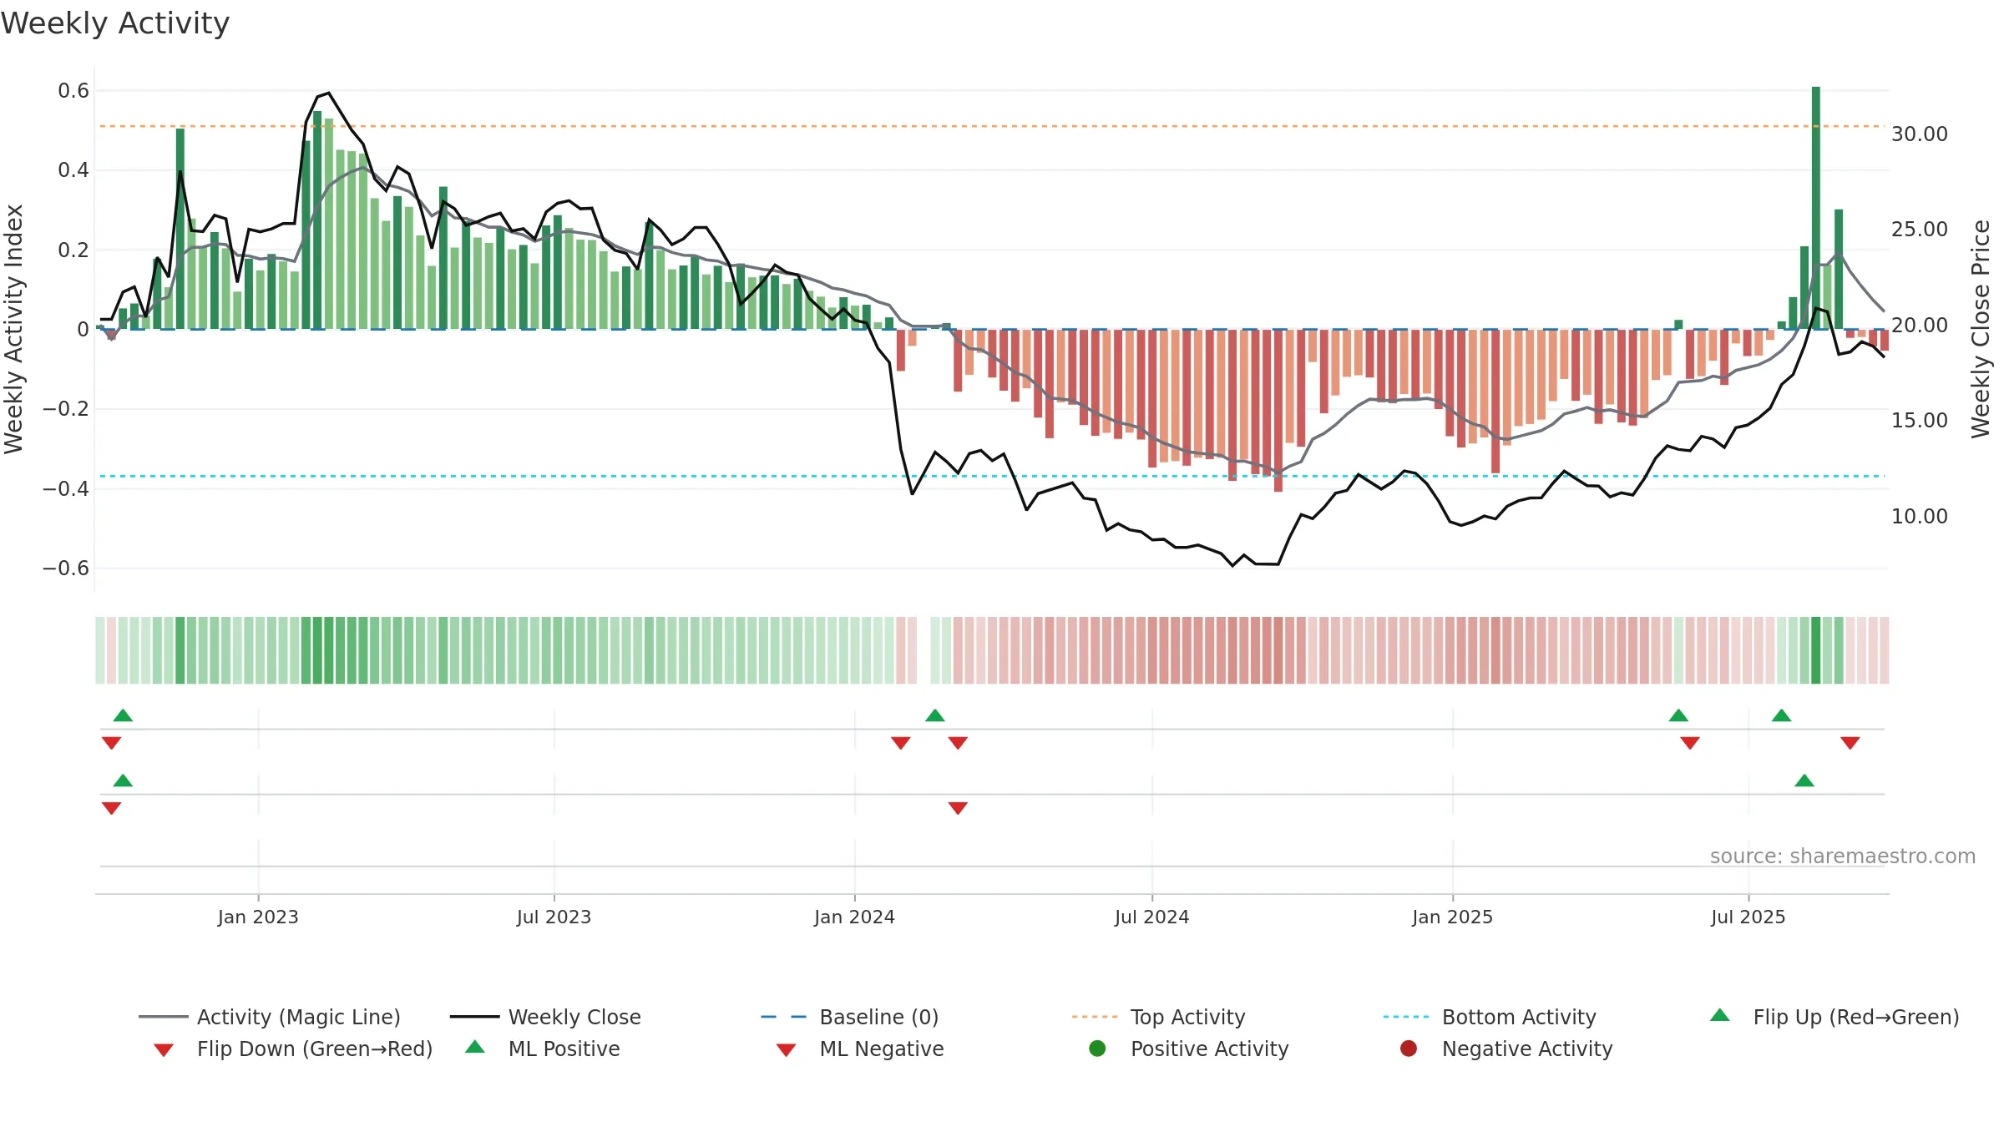Toggle Top Activity legend entry
Image resolution: width=2004 pixels, height=1127 pixels.
(1158, 1017)
